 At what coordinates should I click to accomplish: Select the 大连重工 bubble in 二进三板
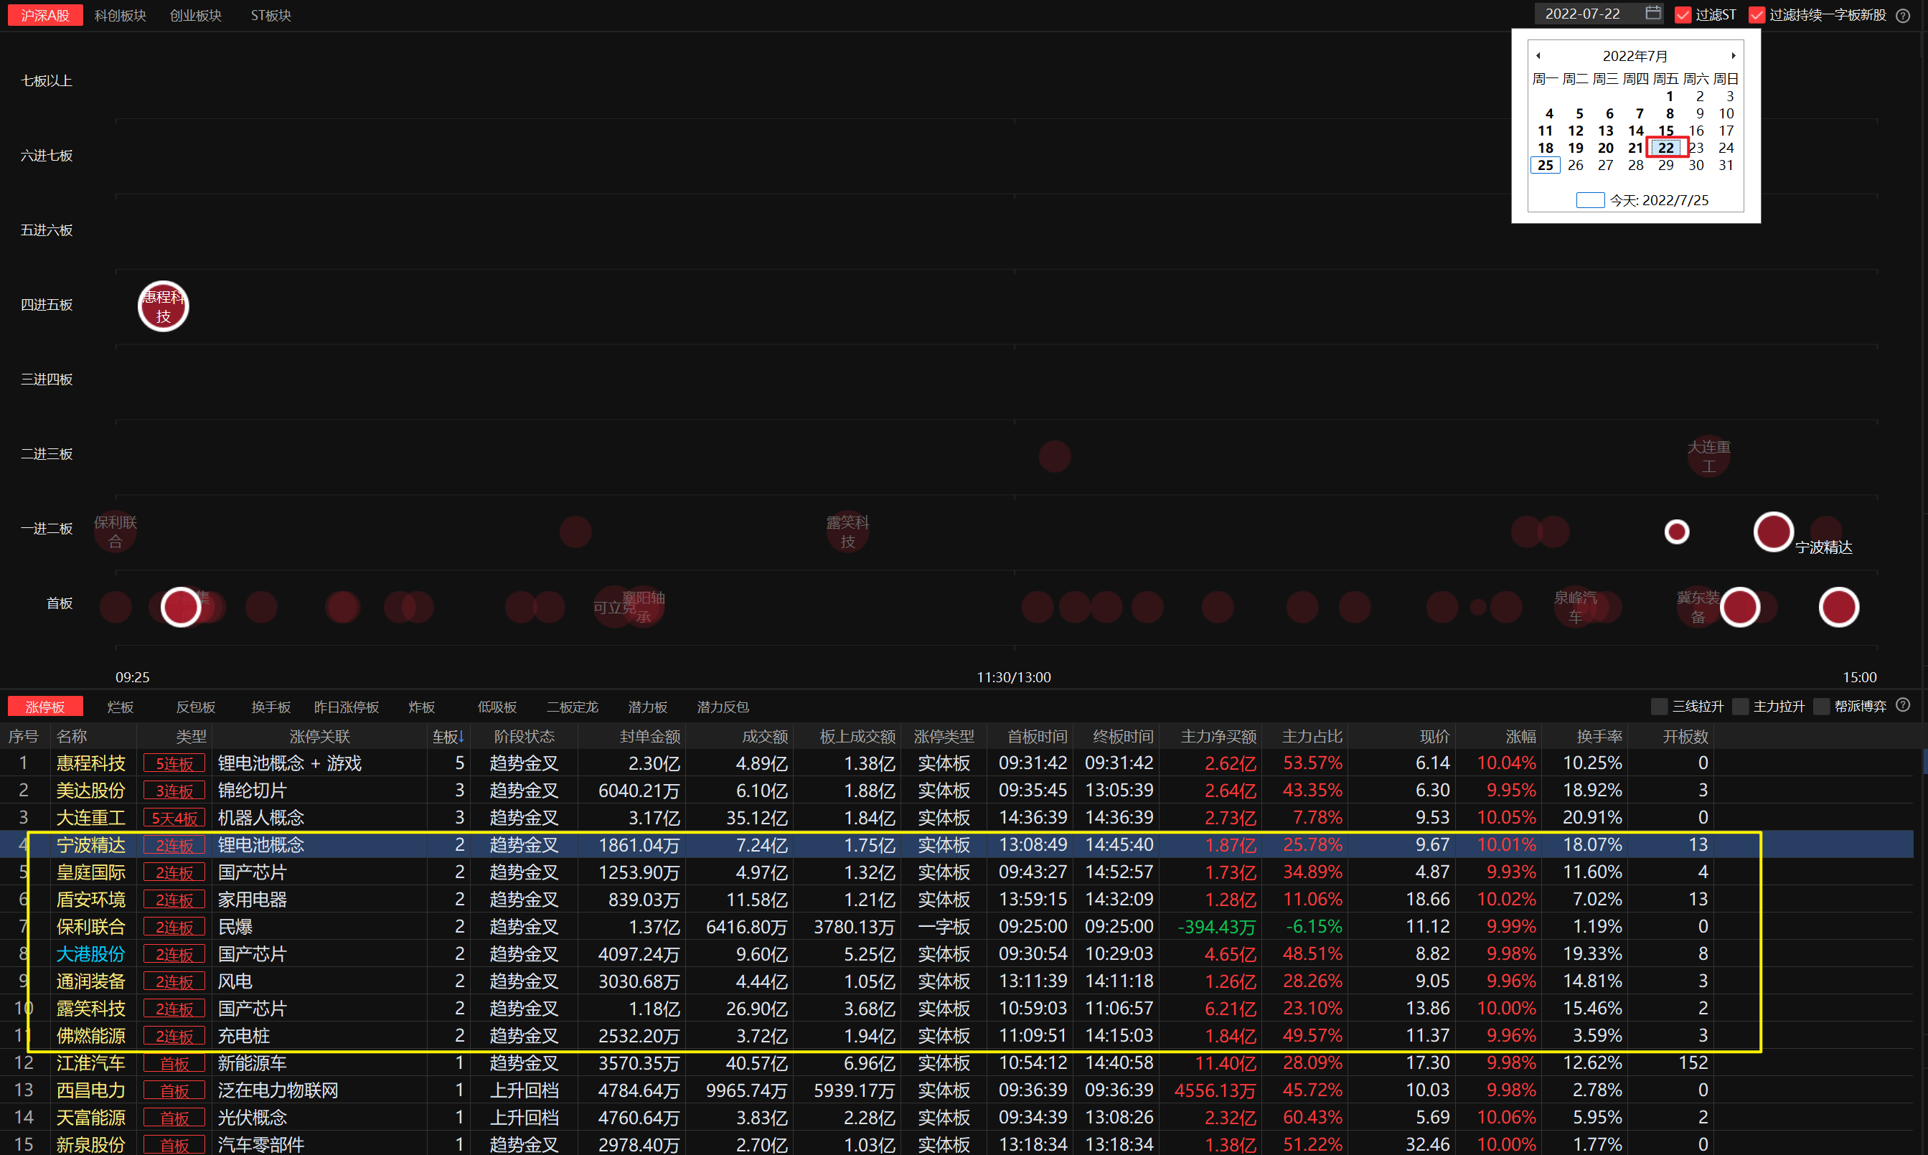click(1708, 456)
